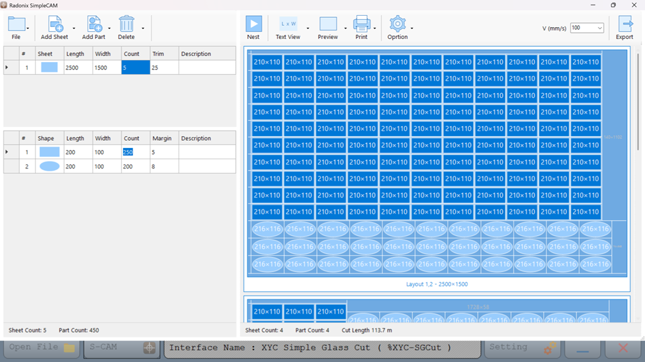The height and width of the screenshot is (362, 645).
Task: Expand the Add Sheet dropdown arrow
Action: [74, 28]
